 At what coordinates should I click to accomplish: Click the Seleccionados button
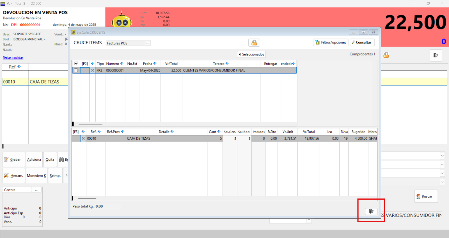[251, 54]
